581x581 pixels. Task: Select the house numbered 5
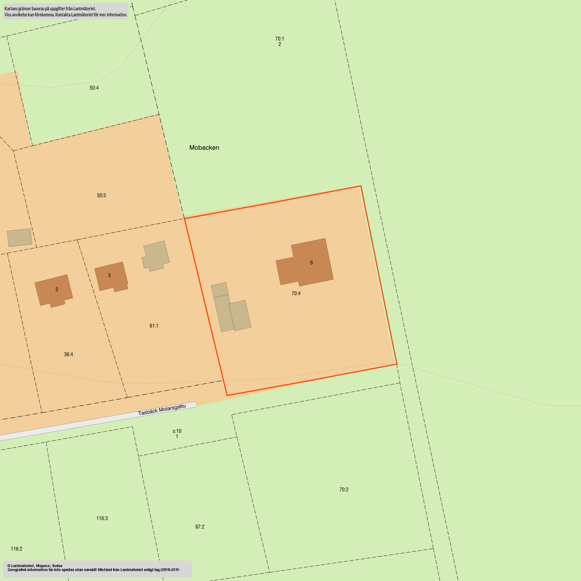tap(111, 276)
